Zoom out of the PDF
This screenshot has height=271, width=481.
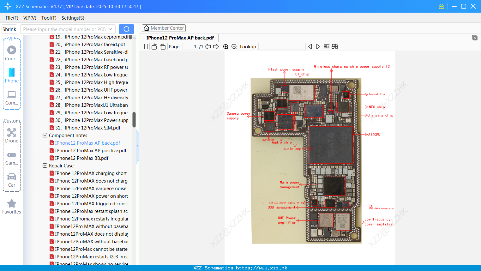point(234,47)
